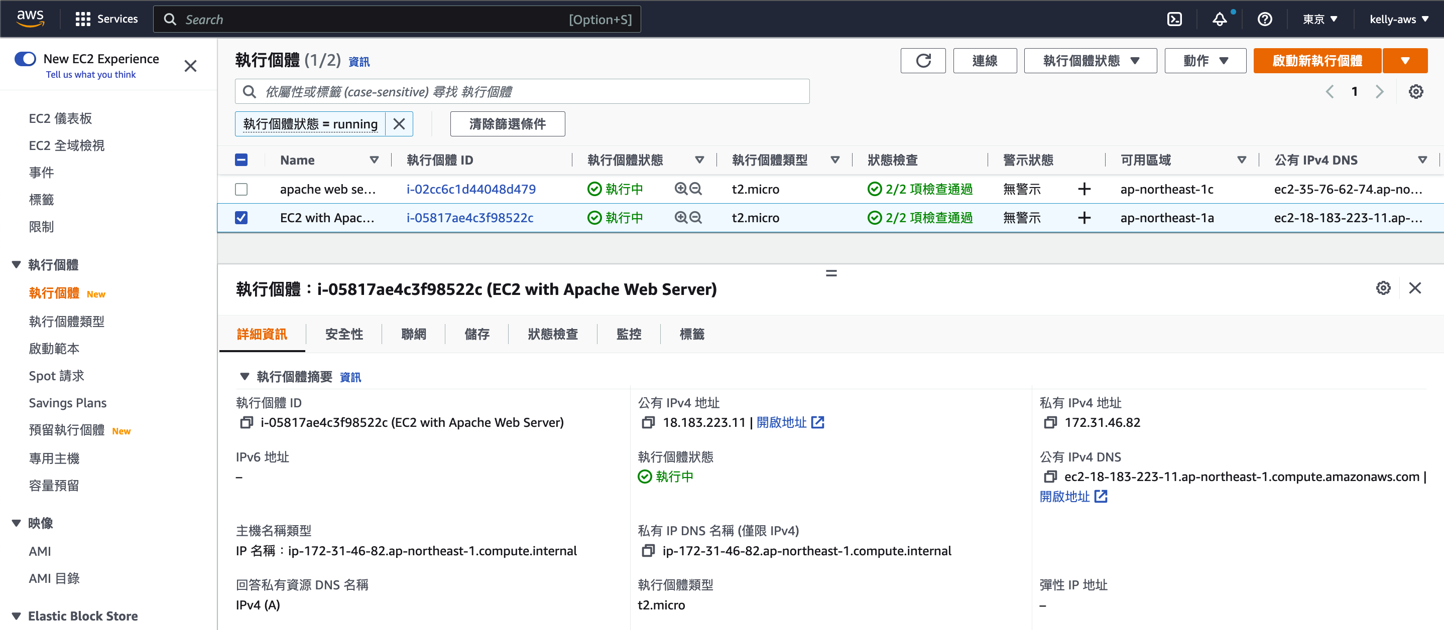
Task: Copy the private IPv4 address 172.31.46.82
Action: pos(1050,422)
